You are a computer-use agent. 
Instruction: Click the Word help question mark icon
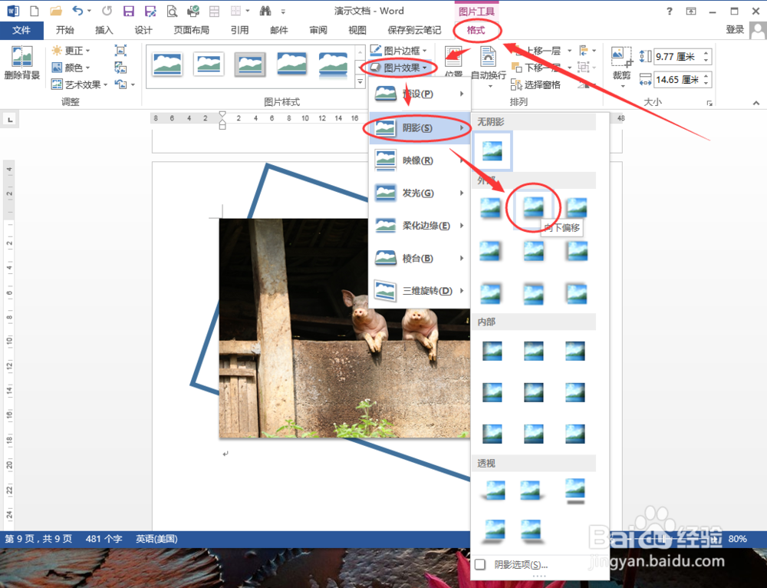[669, 11]
